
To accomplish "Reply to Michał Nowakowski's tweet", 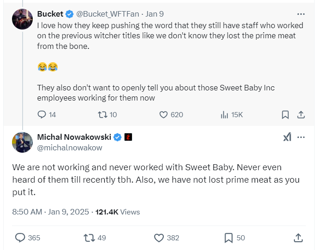I will click(x=20, y=238).
